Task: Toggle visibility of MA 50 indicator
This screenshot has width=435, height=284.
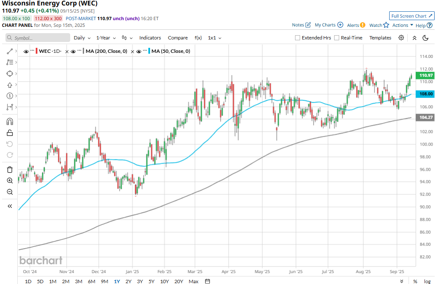Action: (139, 52)
